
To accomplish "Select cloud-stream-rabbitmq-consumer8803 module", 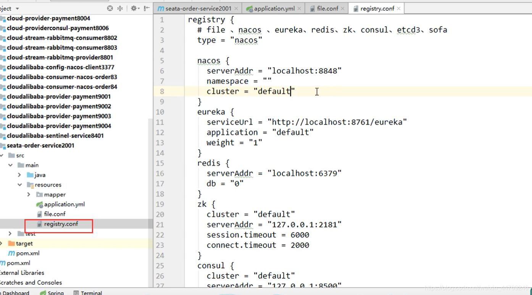I will pos(62,48).
